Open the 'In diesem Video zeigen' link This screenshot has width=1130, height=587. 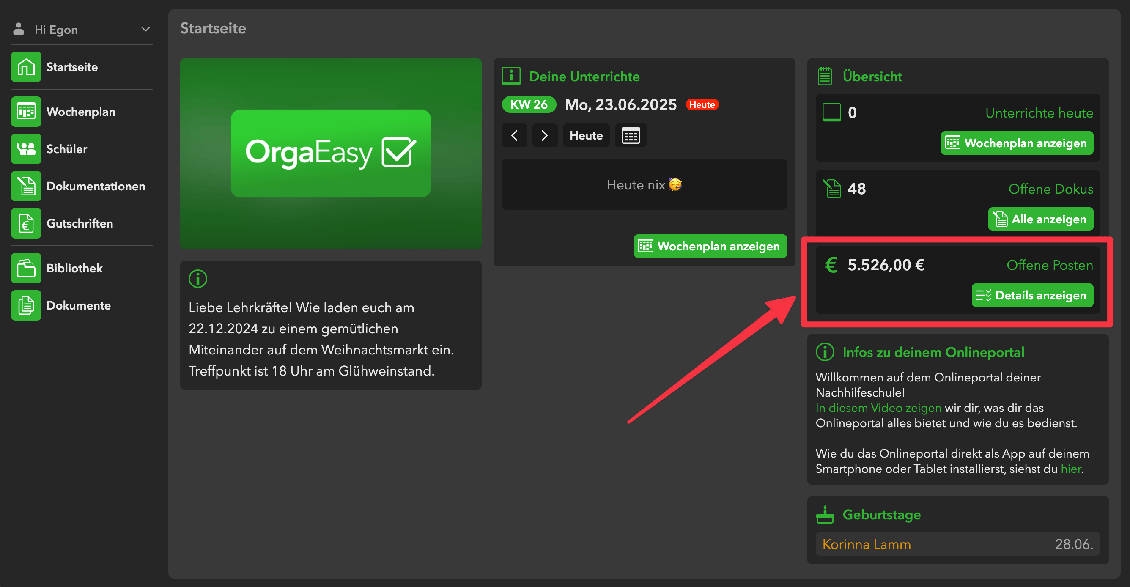click(x=878, y=408)
